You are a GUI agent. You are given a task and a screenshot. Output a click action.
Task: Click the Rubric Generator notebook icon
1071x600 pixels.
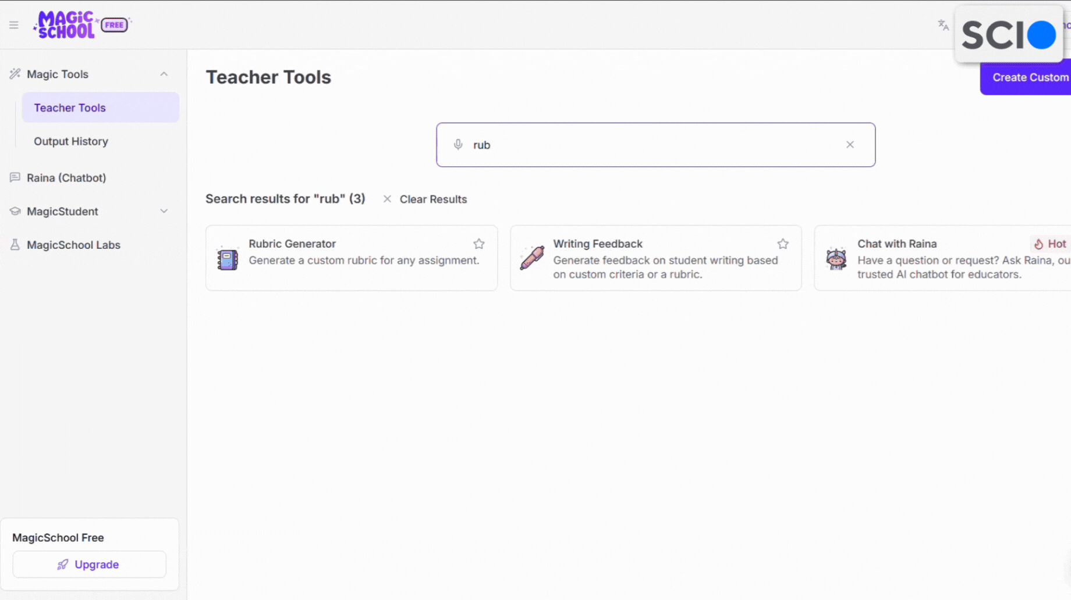[228, 259]
